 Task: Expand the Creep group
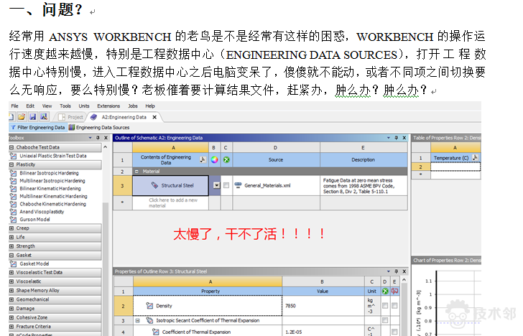pos(11,228)
